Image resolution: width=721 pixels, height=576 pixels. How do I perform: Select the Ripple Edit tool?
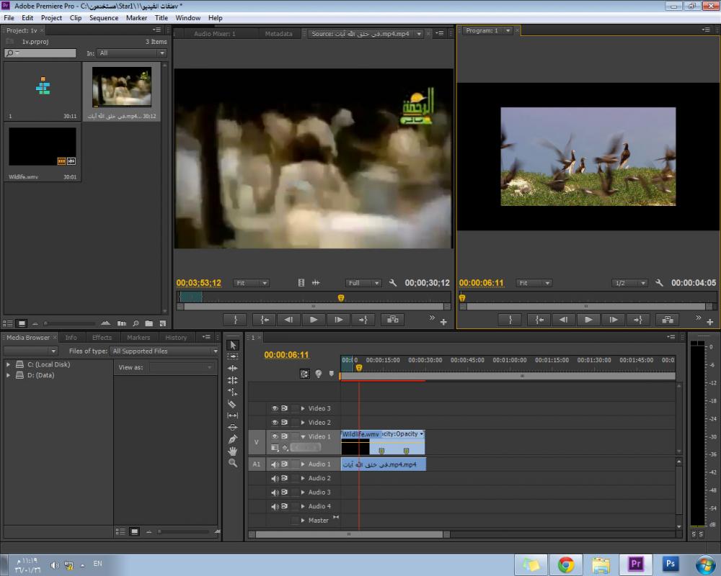click(x=233, y=369)
